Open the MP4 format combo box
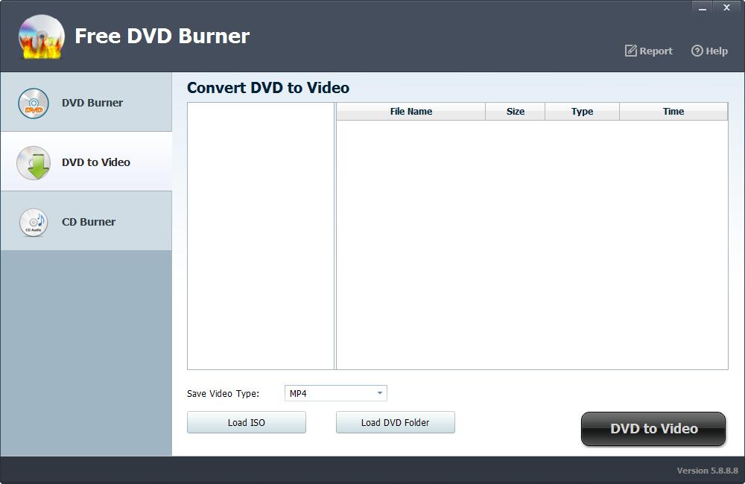Viewport: 745px width, 484px height. coord(329,393)
